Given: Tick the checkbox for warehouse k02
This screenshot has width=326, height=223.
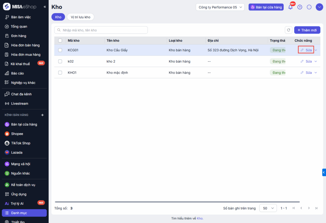Looking at the screenshot, I should coord(60,61).
